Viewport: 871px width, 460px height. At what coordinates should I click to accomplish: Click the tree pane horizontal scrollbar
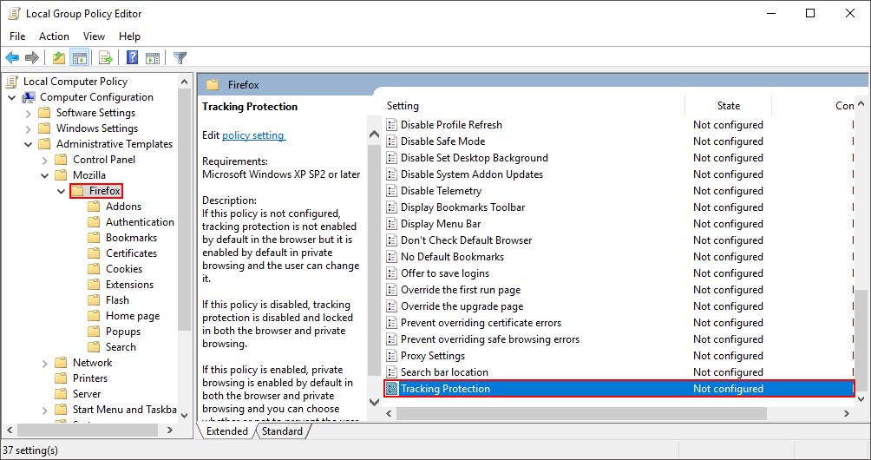tap(88, 430)
